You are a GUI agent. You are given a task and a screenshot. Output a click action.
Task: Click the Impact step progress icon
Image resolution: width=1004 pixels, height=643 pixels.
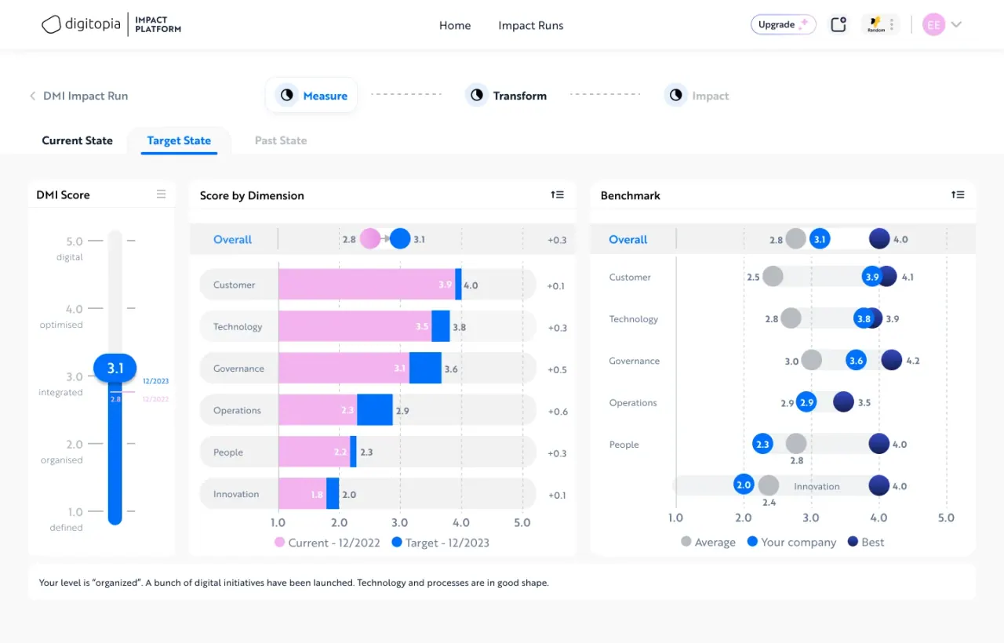coord(675,96)
